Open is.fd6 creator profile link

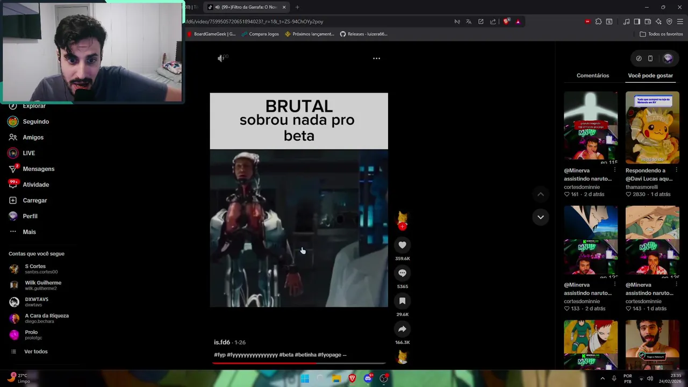(222, 342)
